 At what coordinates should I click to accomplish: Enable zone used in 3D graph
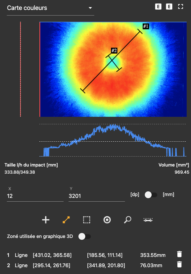coord(84,236)
